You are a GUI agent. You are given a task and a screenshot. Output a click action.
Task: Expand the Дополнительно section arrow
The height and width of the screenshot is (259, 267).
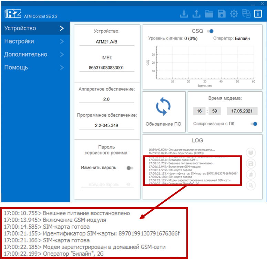point(62,55)
